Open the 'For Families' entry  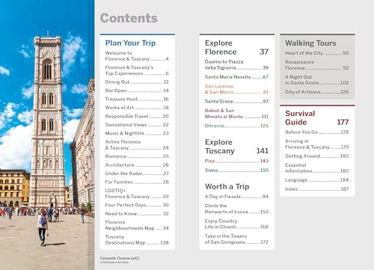click(137, 182)
